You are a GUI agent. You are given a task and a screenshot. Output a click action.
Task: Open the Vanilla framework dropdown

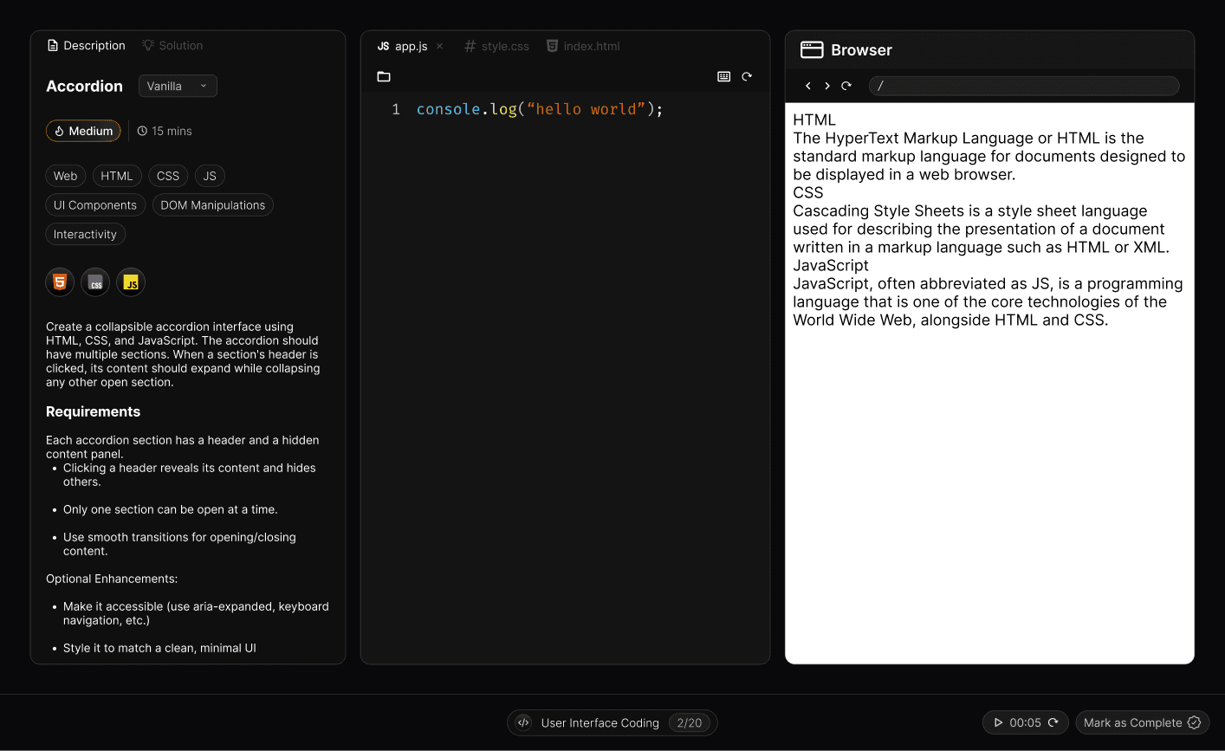[x=178, y=86]
